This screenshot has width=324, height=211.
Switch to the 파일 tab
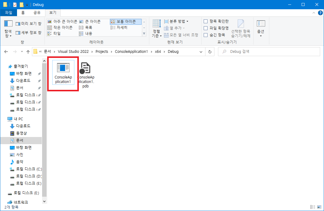[x=8, y=13]
